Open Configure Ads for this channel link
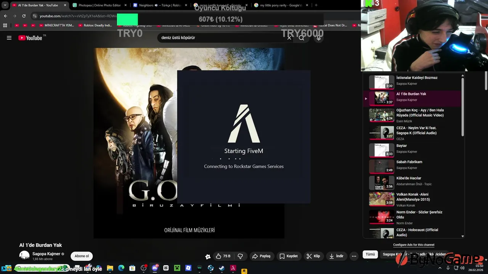This screenshot has height=274, width=488. point(414,245)
